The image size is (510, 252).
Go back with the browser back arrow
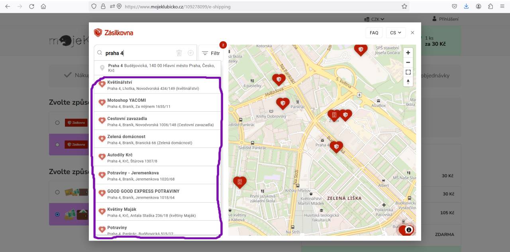click(x=8, y=6)
